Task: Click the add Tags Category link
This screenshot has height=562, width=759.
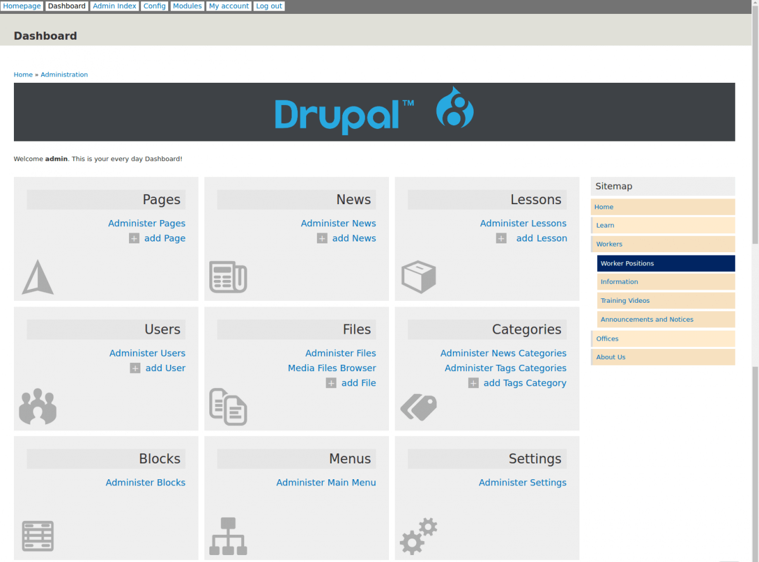Action: tap(525, 383)
